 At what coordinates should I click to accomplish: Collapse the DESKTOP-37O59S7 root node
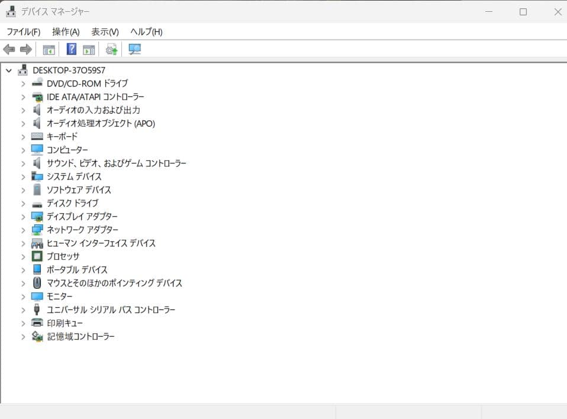[9, 70]
